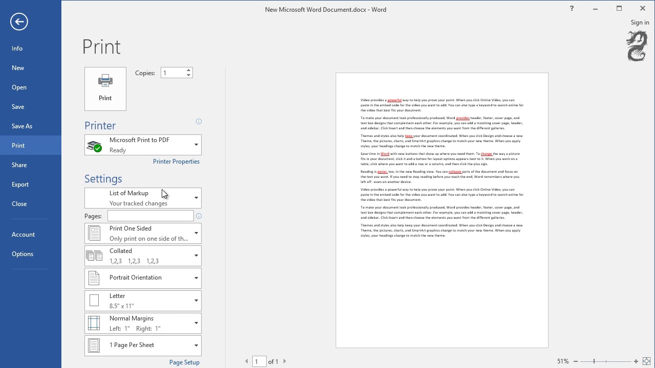Open Account in the sidebar

click(x=31, y=235)
